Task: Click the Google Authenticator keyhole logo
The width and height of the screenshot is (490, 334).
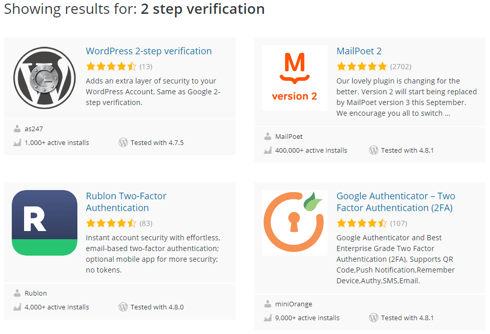Action: pyautogui.click(x=294, y=223)
